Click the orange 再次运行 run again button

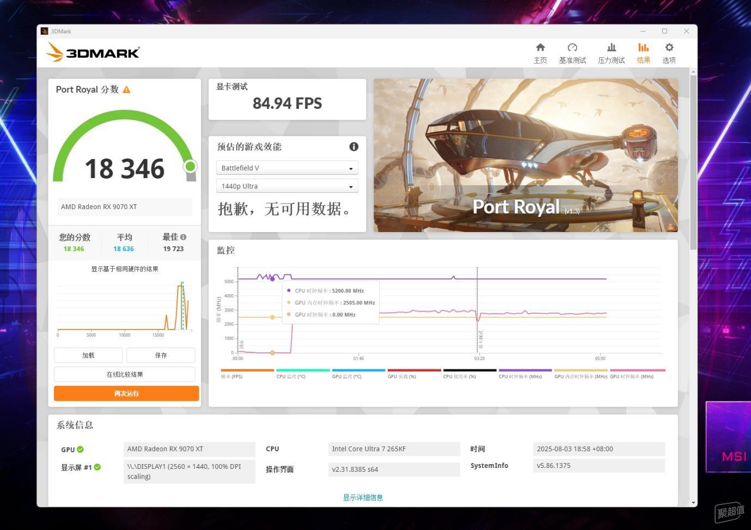tap(126, 393)
